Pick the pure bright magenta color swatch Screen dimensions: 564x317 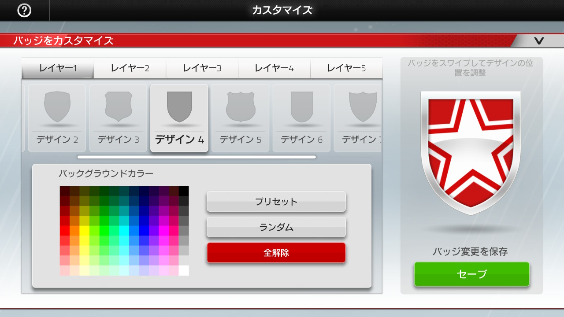pos(164,231)
